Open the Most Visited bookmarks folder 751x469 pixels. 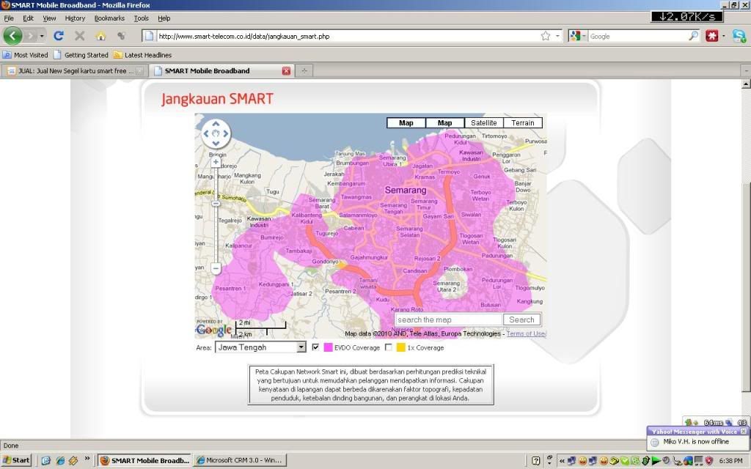(x=26, y=55)
